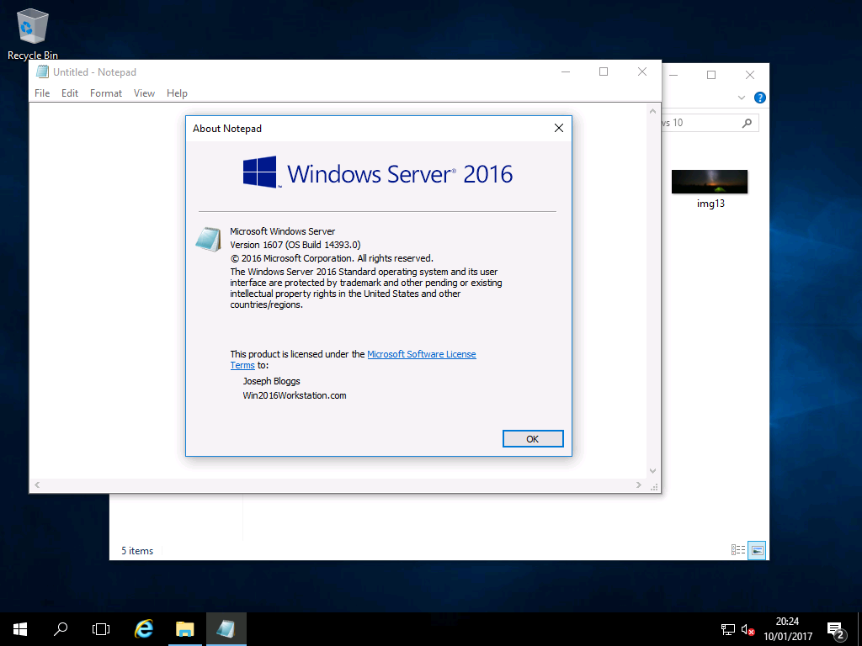Close the File Explorer window
Screen dimensions: 862x646
coord(750,75)
